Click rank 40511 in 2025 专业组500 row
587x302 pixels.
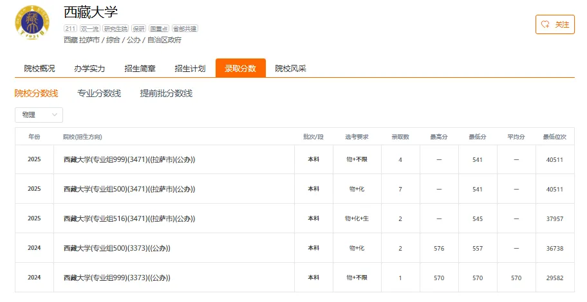click(x=555, y=190)
